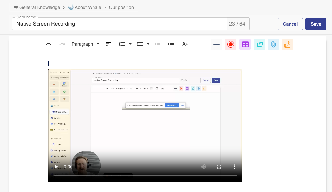
Task: Insert a horizontal divider line
Action: coord(216,44)
